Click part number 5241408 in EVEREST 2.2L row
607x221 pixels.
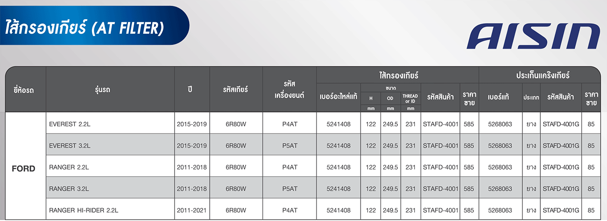[339, 124]
